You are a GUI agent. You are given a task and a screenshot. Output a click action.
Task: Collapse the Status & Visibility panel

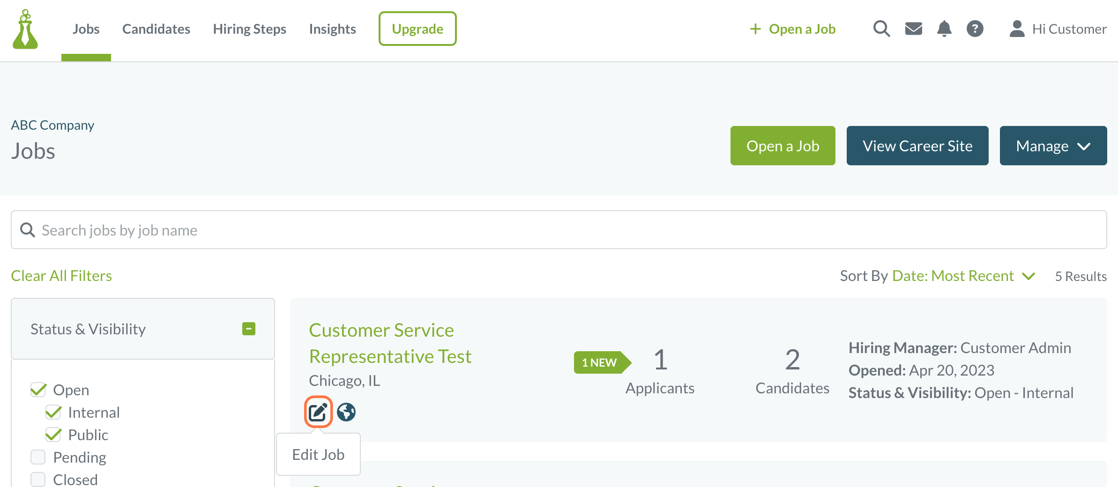point(249,329)
